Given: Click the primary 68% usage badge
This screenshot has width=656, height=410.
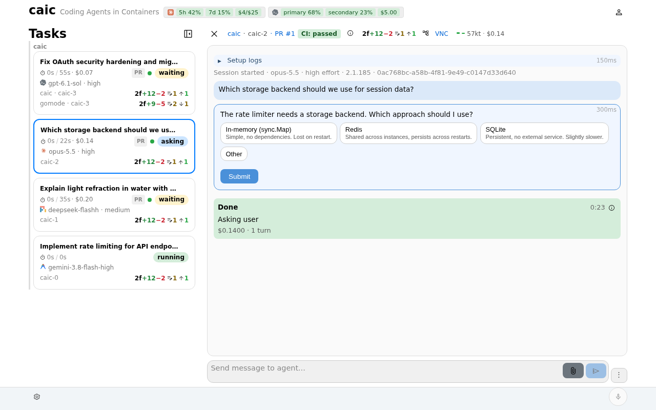Looking at the screenshot, I should point(302,12).
